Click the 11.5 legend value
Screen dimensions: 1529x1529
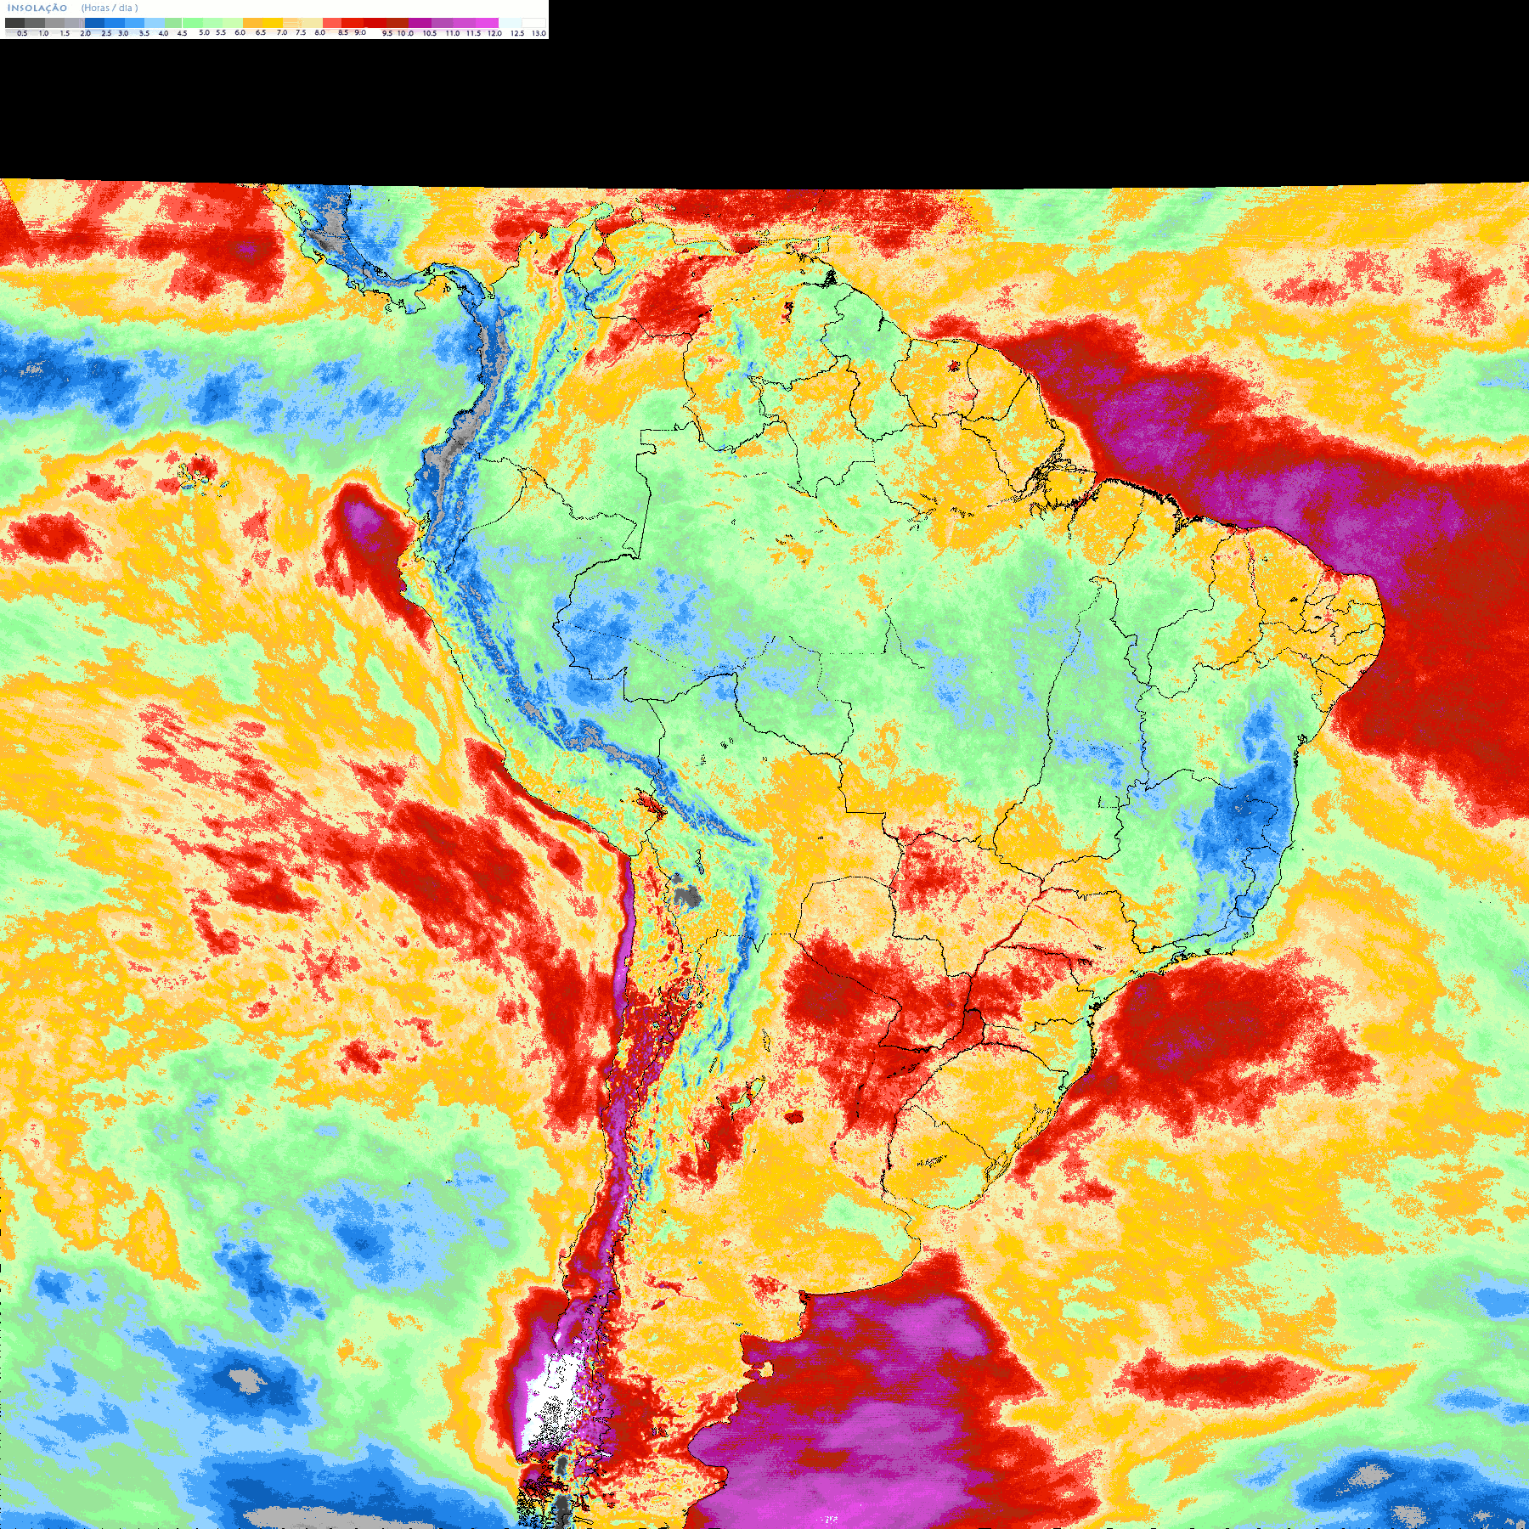473,33
